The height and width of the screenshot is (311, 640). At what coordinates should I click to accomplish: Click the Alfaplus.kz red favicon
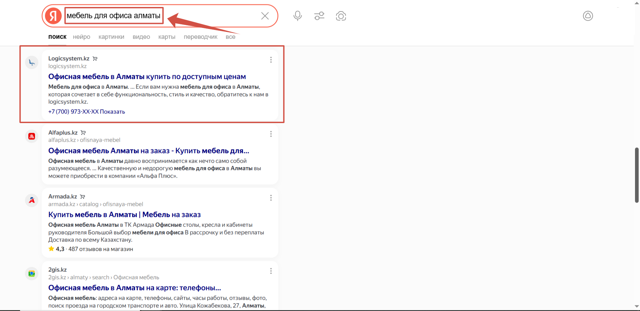click(32, 136)
